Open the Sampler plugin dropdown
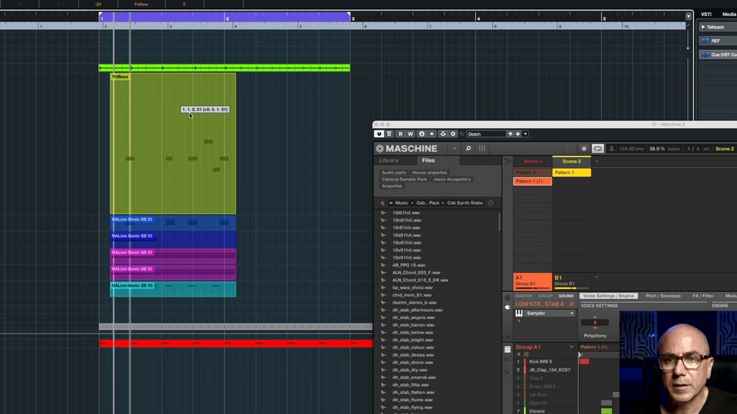 click(571, 314)
